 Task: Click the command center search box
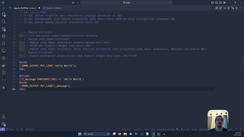(x=126, y=3)
